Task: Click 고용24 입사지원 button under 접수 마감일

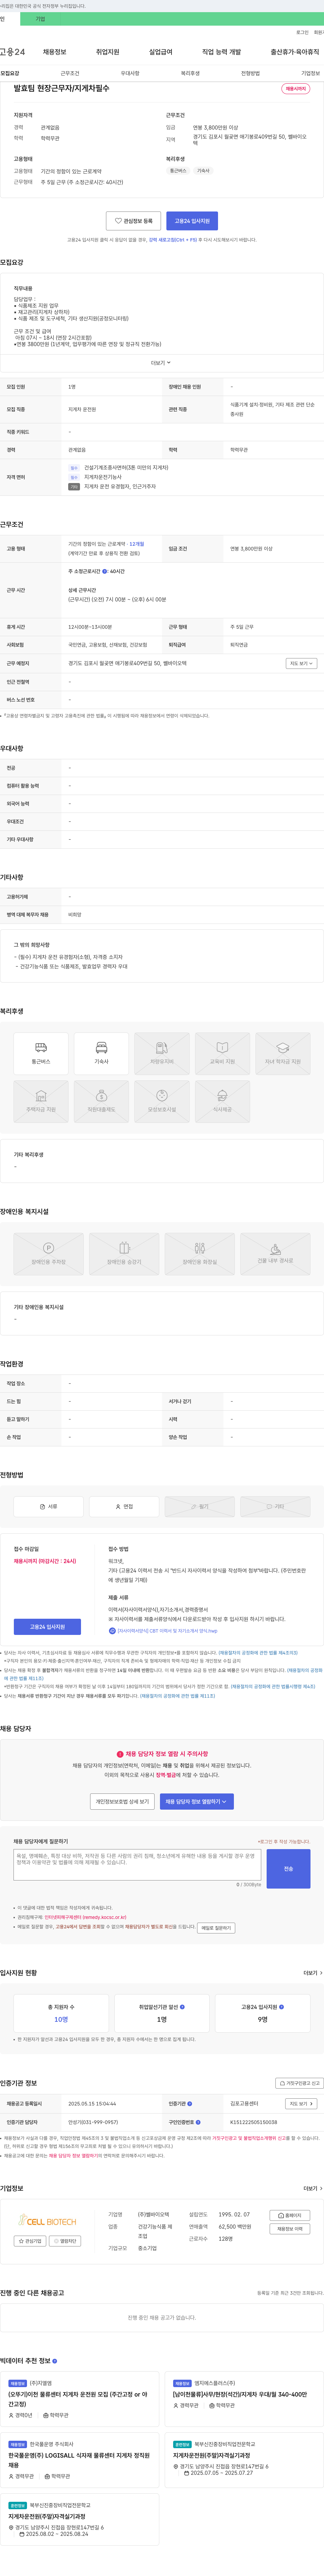Action: 47,1627
